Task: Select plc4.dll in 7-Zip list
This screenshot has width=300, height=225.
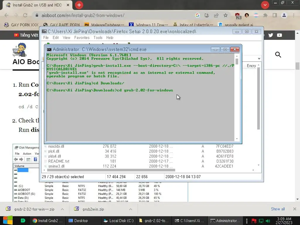Action: 54,151
